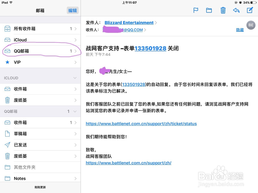Compose a new email
The height and width of the screenshot is (193, 258).
(x=250, y=10)
